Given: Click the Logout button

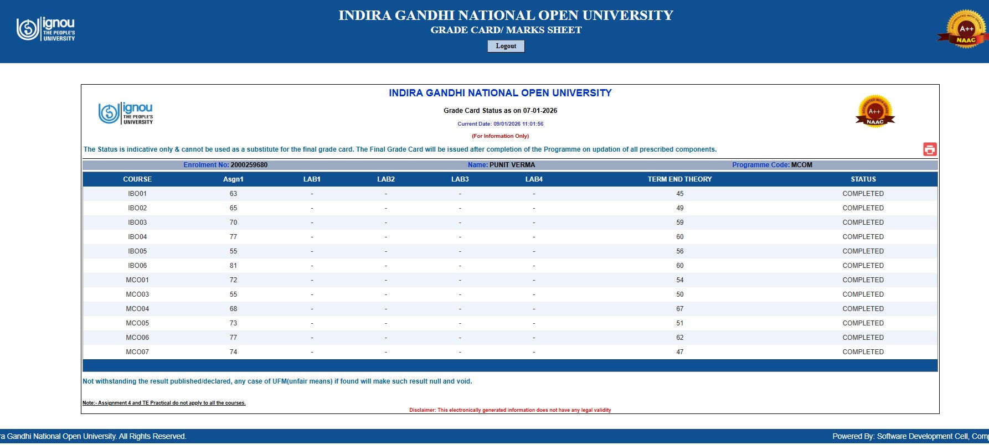Looking at the screenshot, I should tap(506, 46).
